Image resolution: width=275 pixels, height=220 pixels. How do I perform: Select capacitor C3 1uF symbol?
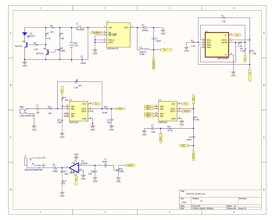[x=37, y=109]
